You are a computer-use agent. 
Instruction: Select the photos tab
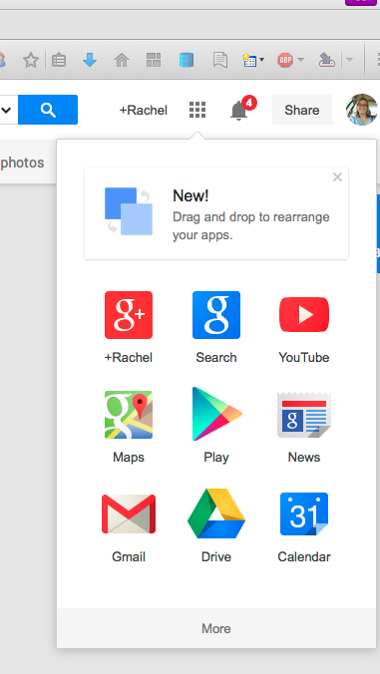click(x=22, y=163)
